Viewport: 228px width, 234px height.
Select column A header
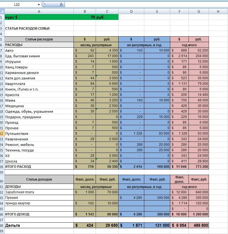39,11
